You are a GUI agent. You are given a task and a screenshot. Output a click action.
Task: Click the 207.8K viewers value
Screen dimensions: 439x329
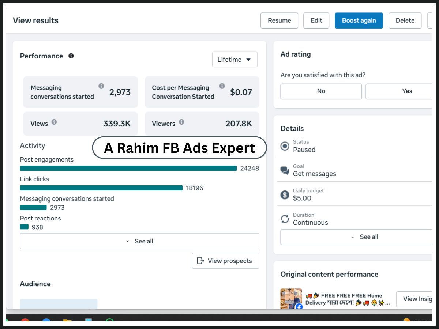click(x=239, y=124)
